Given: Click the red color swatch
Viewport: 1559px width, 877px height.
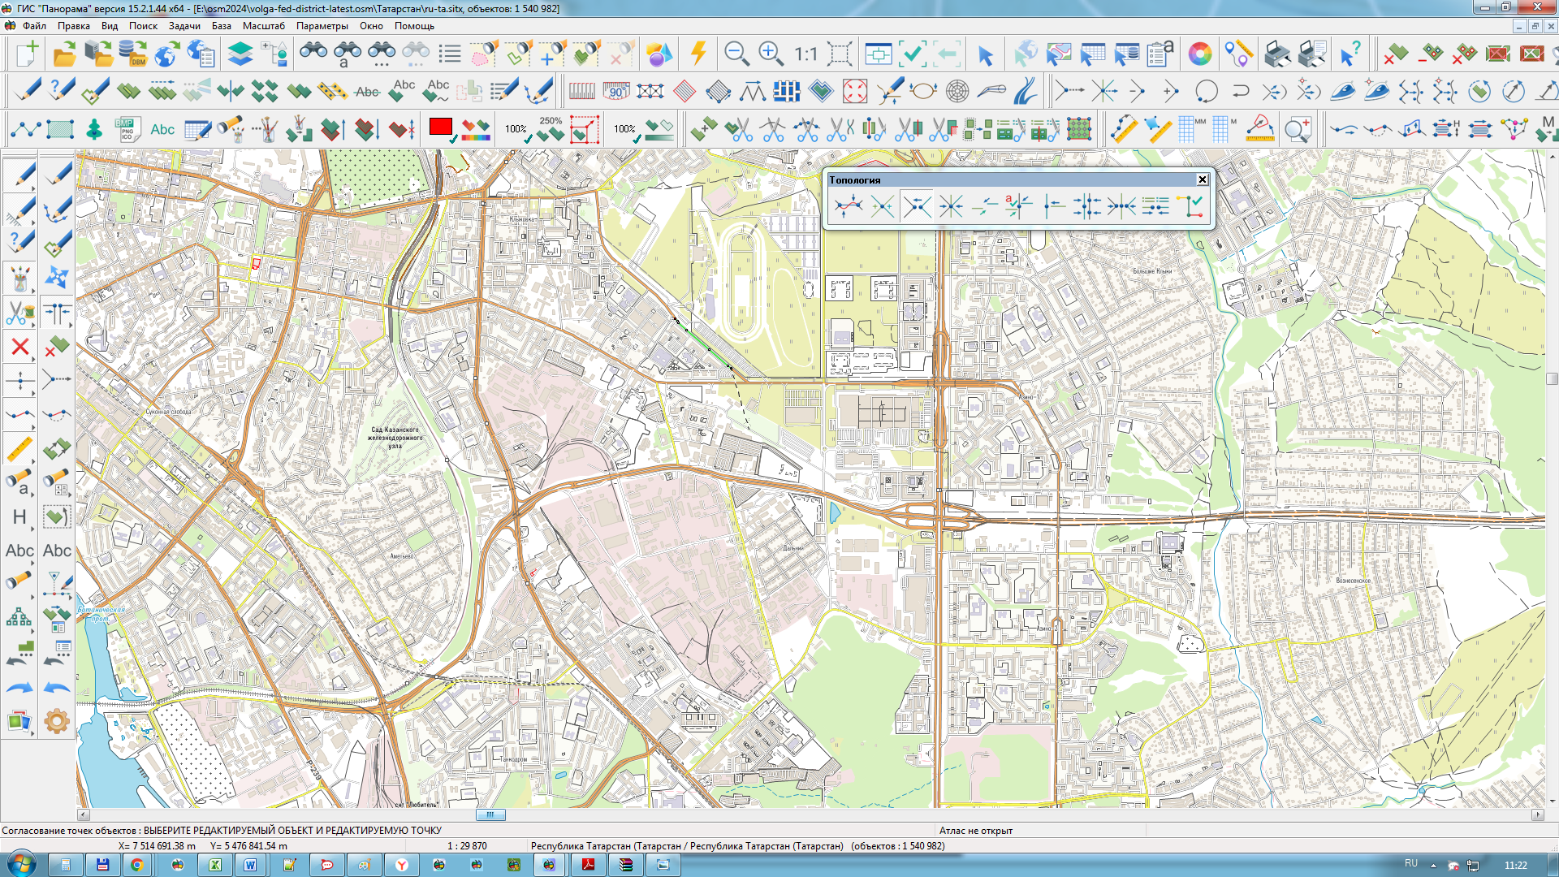Looking at the screenshot, I should (x=440, y=127).
